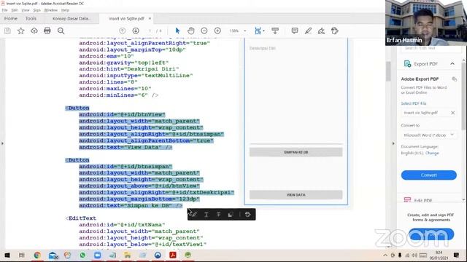Strikethrough selected text from the popup toolbar
Image resolution: width=467 pixels, height=262 pixels.
219,214
